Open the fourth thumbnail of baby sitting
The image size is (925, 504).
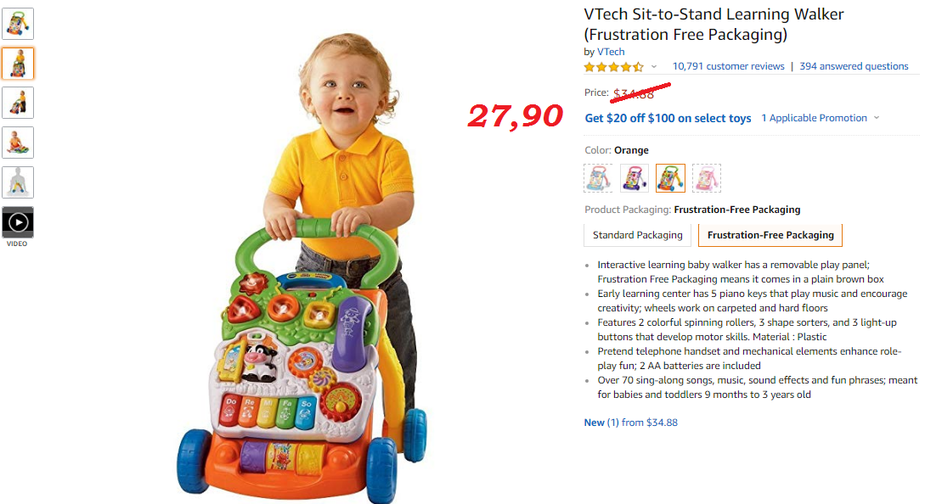point(18,143)
